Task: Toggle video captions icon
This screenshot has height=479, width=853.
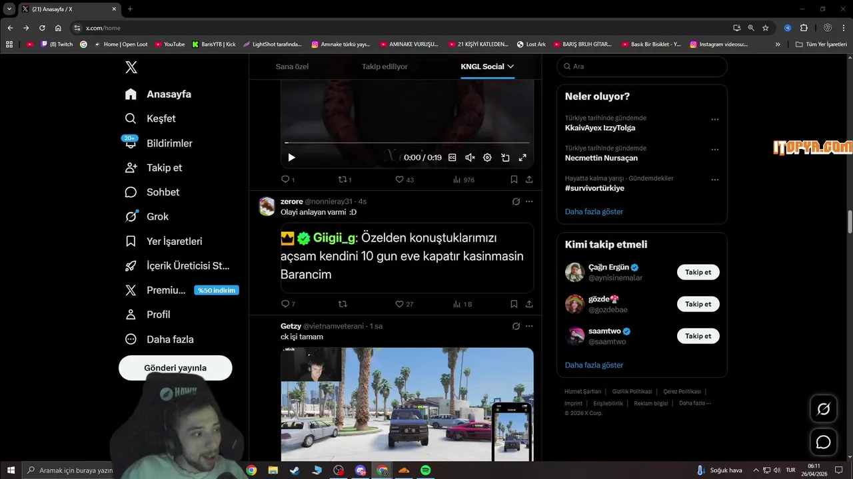Action: 452,158
